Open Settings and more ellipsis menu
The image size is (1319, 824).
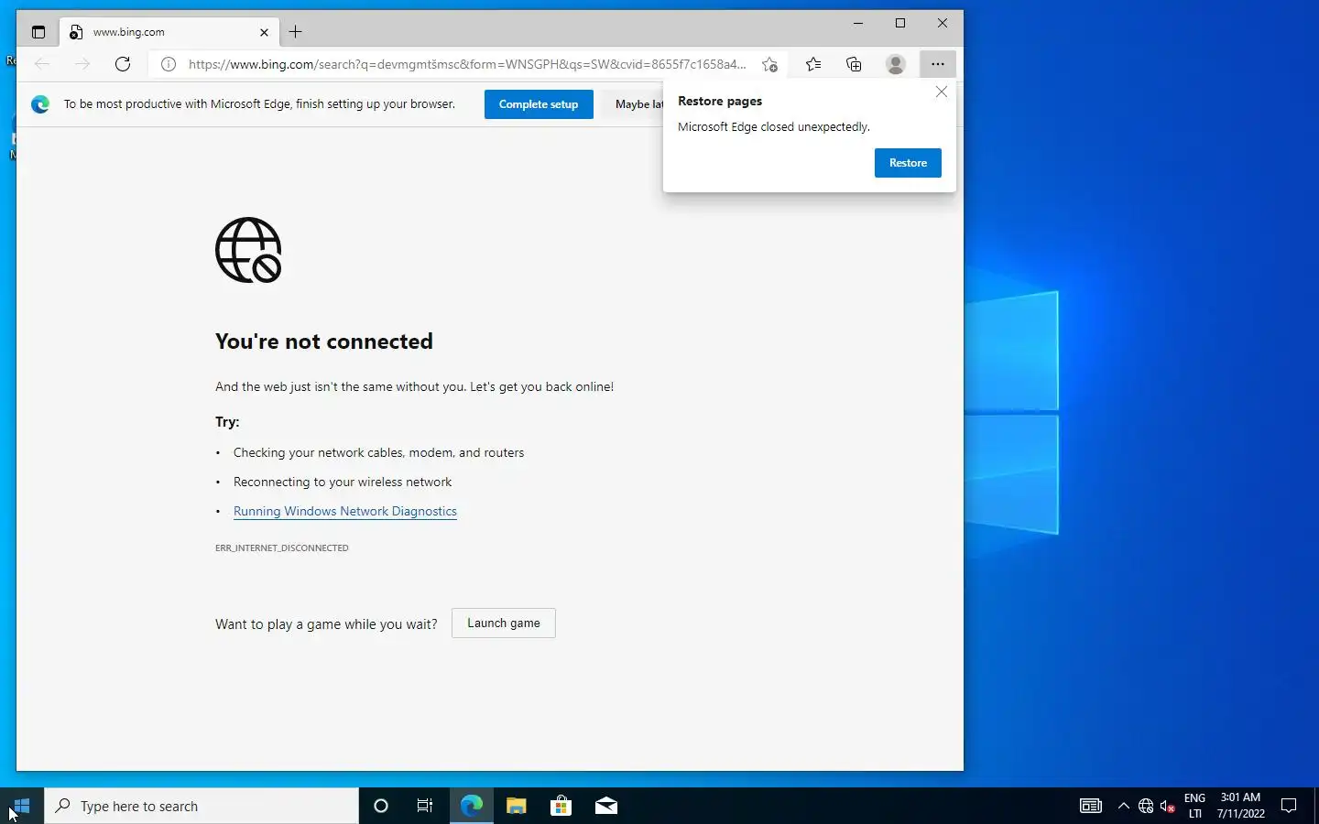click(x=937, y=64)
